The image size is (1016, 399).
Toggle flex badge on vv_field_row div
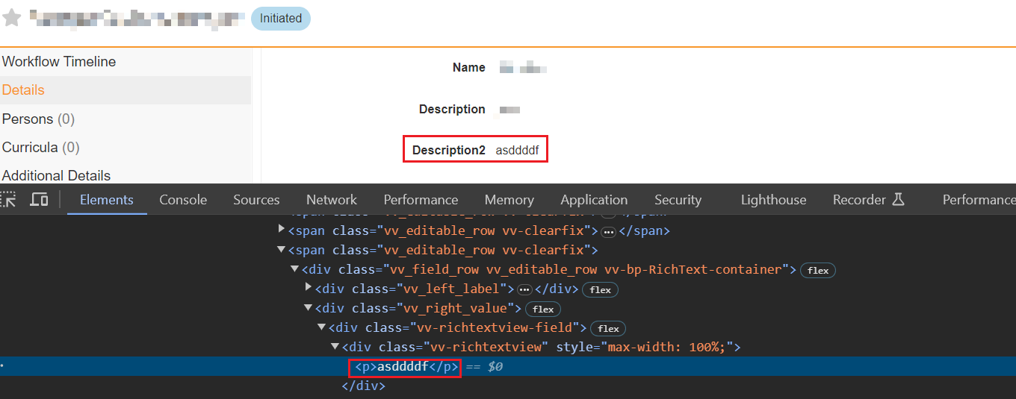pos(818,270)
